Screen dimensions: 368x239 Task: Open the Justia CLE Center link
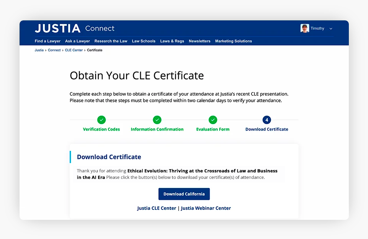coord(156,208)
